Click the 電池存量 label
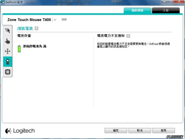This screenshot has height=139, width=185. [x=24, y=36]
